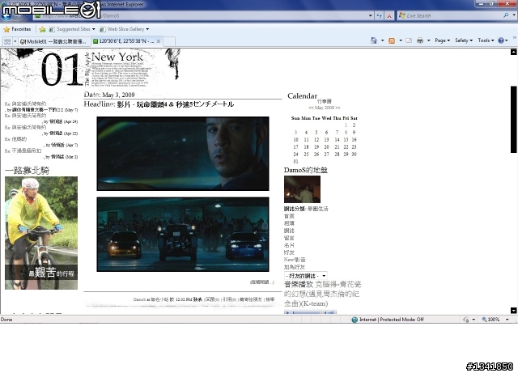Click the 相簿 link in sidebar
The height and width of the screenshot is (373, 518).
coord(289,223)
